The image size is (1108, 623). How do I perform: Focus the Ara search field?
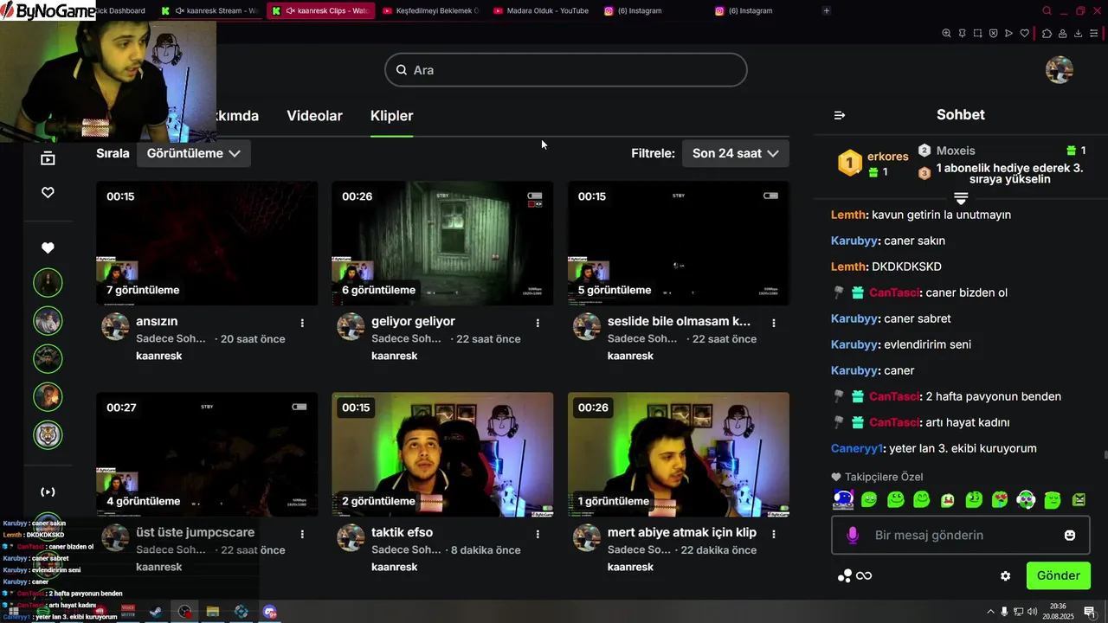click(x=566, y=70)
